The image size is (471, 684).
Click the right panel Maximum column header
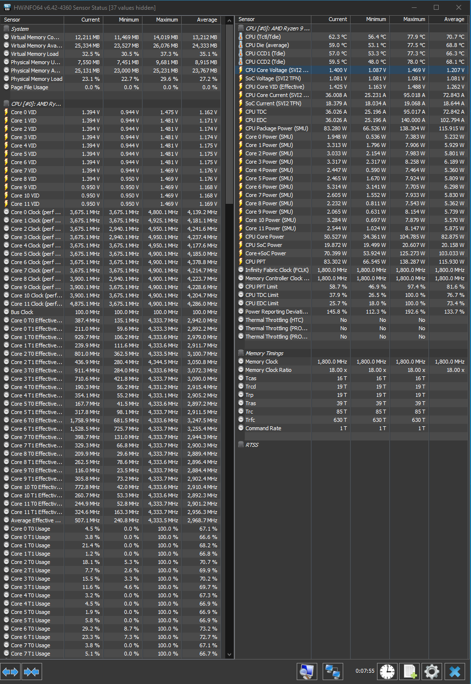coord(409,19)
